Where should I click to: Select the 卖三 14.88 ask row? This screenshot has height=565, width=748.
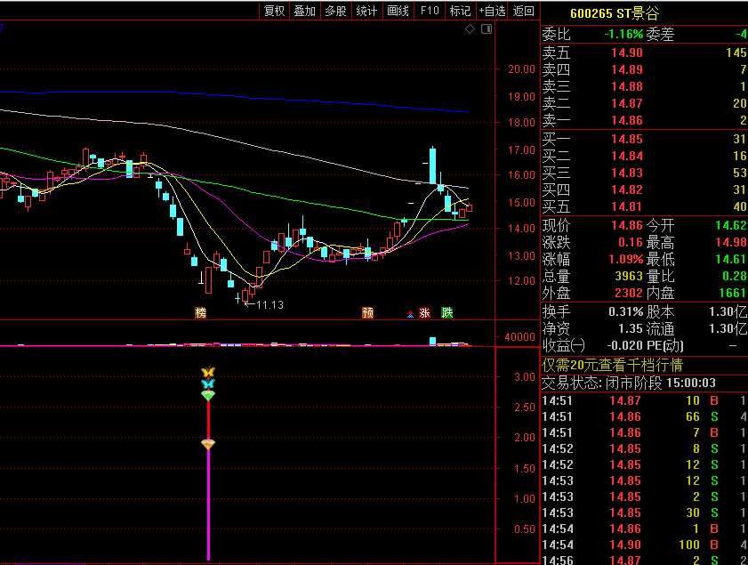[x=644, y=86]
